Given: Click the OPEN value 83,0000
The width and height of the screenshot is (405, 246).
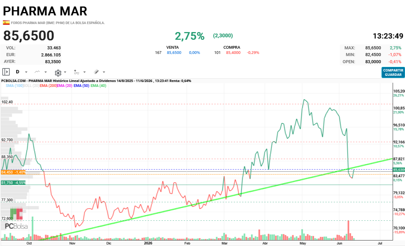Looking at the screenshot, I should coord(373,62).
